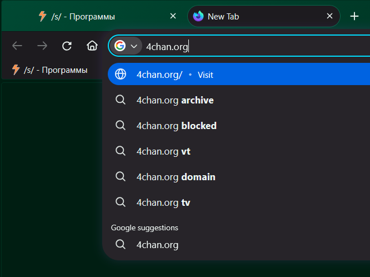
Task: Click the search icon beside 4chan.org domain
Action: [x=121, y=177]
